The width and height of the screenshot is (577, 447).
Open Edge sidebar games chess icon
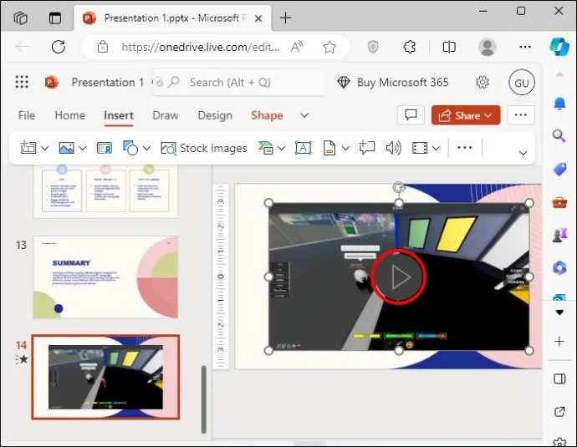click(x=559, y=235)
